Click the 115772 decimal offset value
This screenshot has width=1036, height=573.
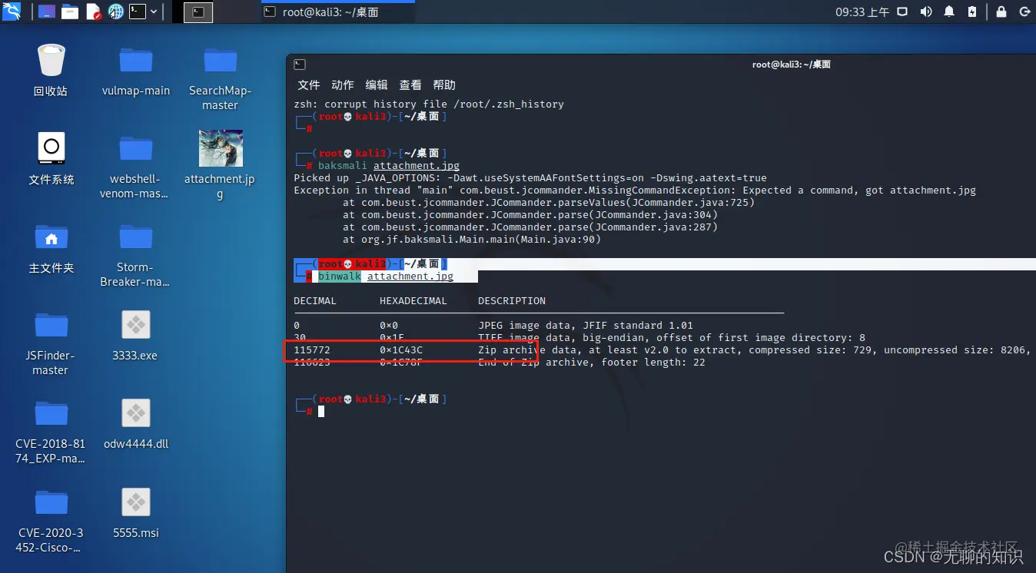pos(312,349)
